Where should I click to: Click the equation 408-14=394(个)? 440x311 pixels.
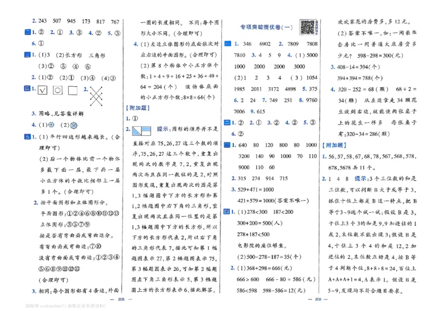[x=359, y=66]
